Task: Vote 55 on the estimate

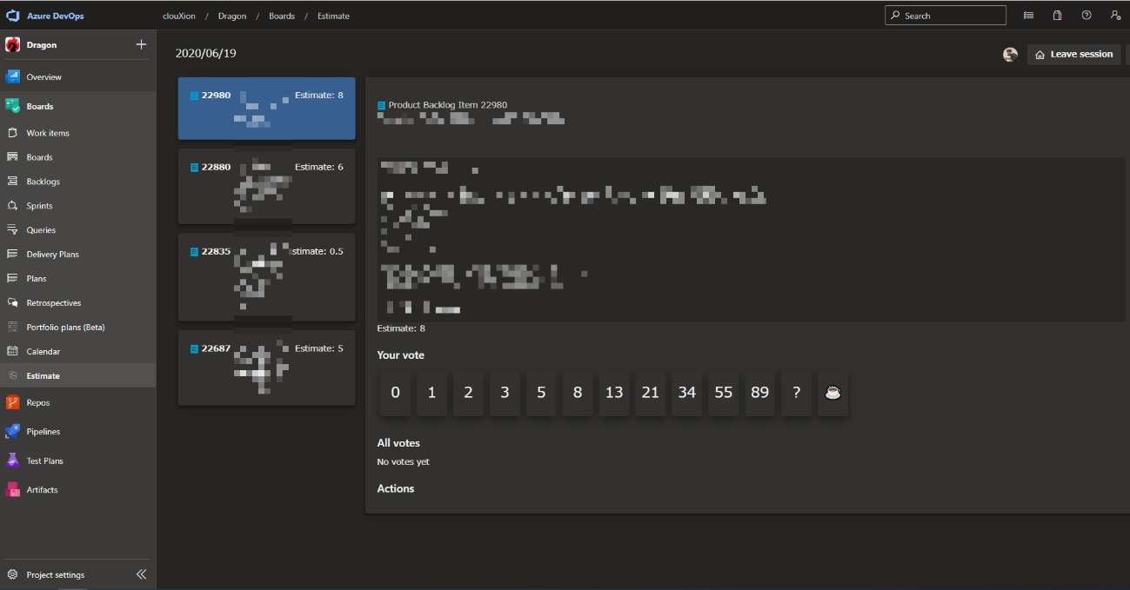Action: [724, 393]
